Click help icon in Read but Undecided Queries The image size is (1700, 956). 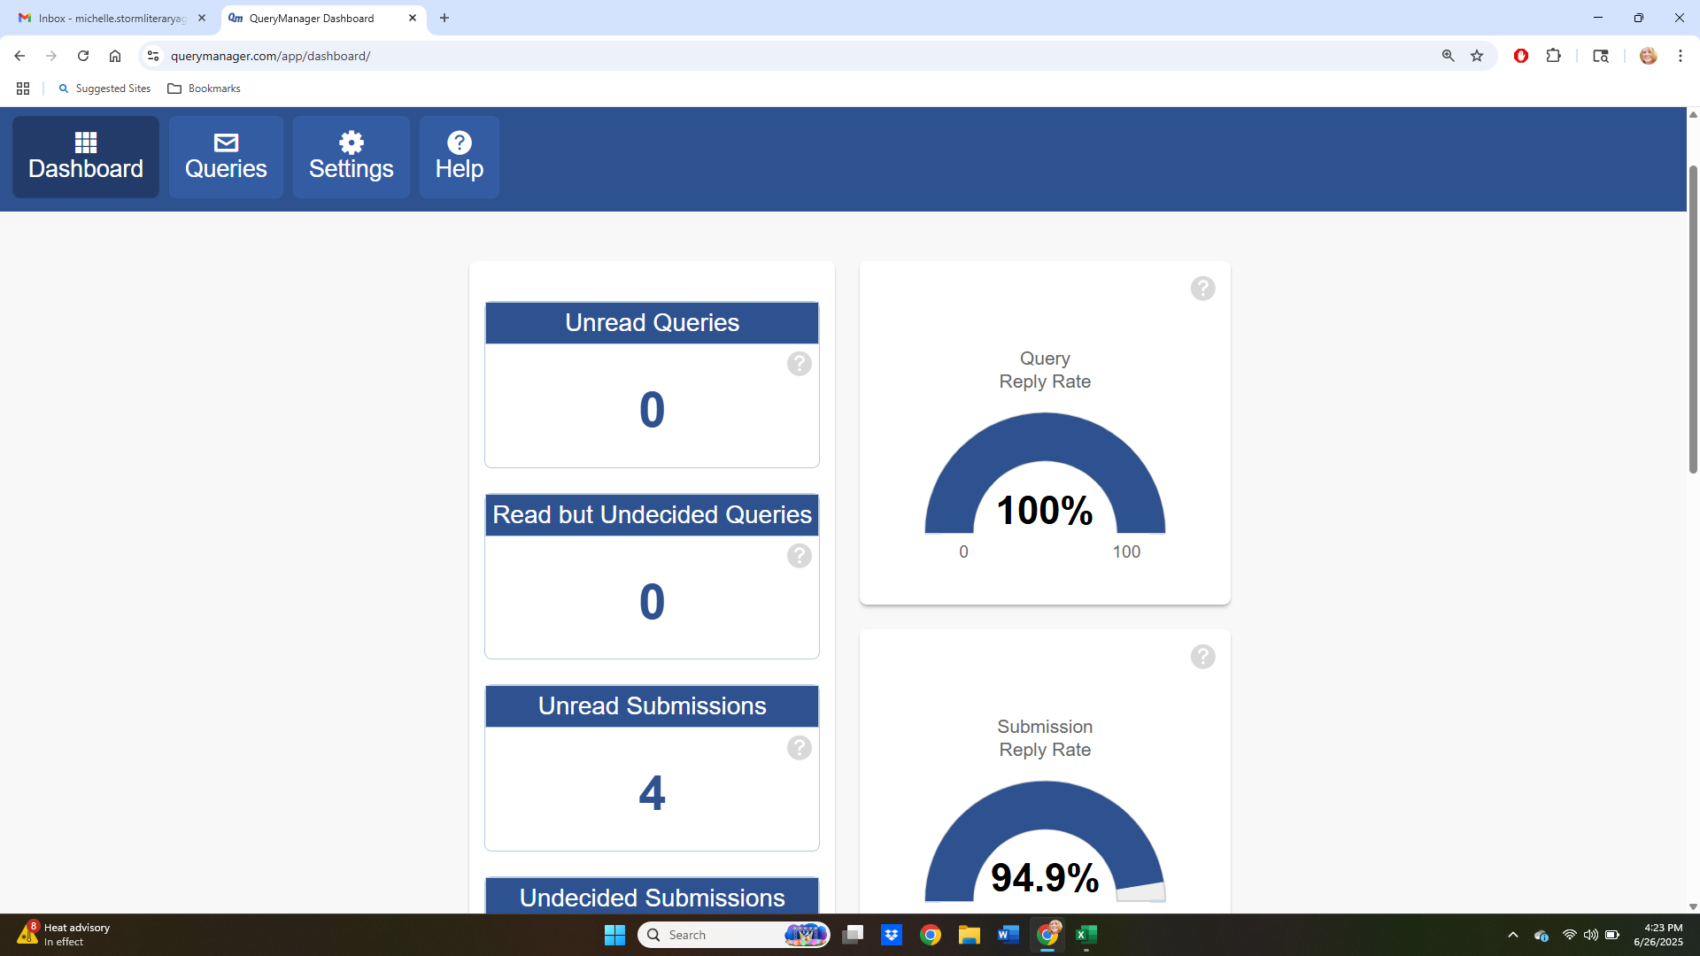(x=799, y=556)
